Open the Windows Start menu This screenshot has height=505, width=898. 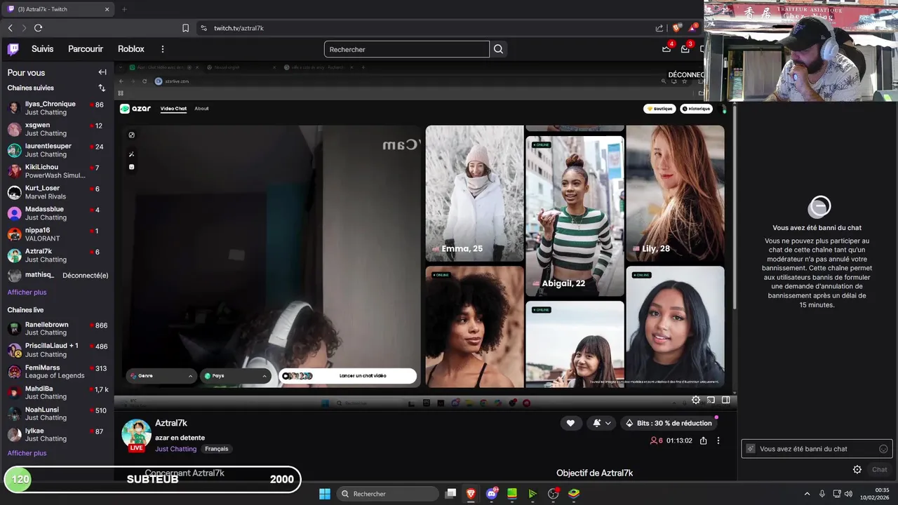[324, 494]
